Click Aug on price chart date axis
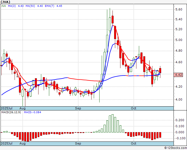187x150 pixels. [23, 108]
